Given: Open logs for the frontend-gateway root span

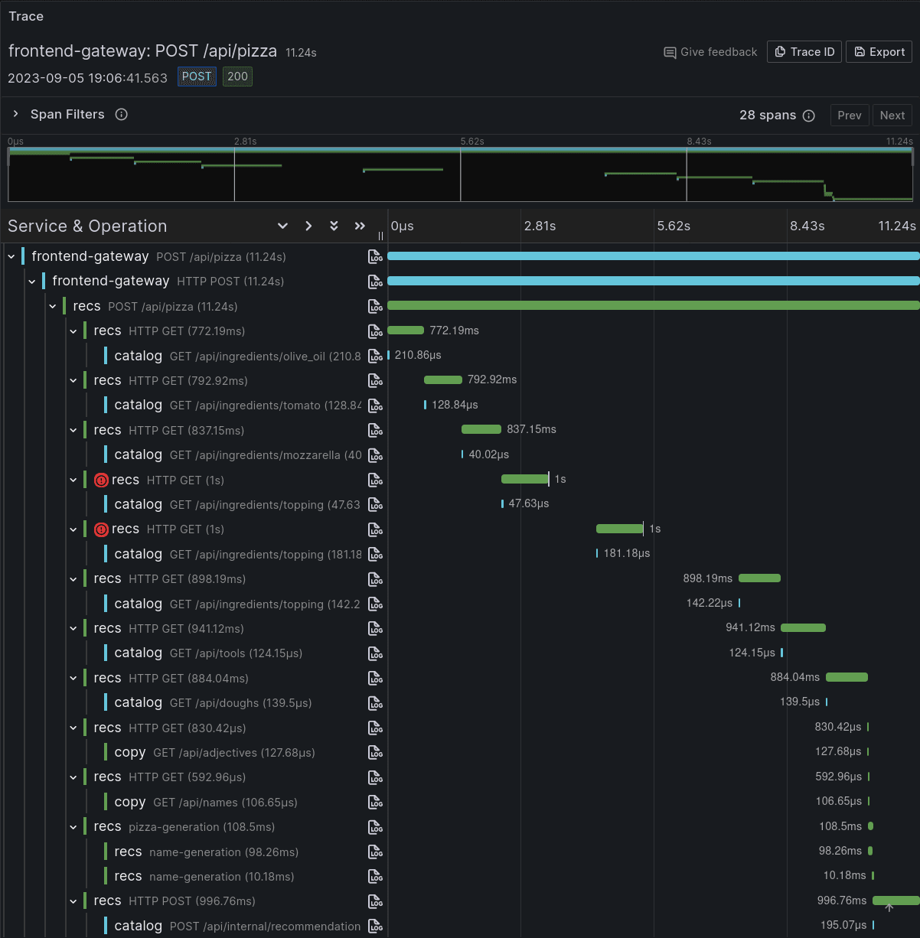Looking at the screenshot, I should (x=375, y=256).
